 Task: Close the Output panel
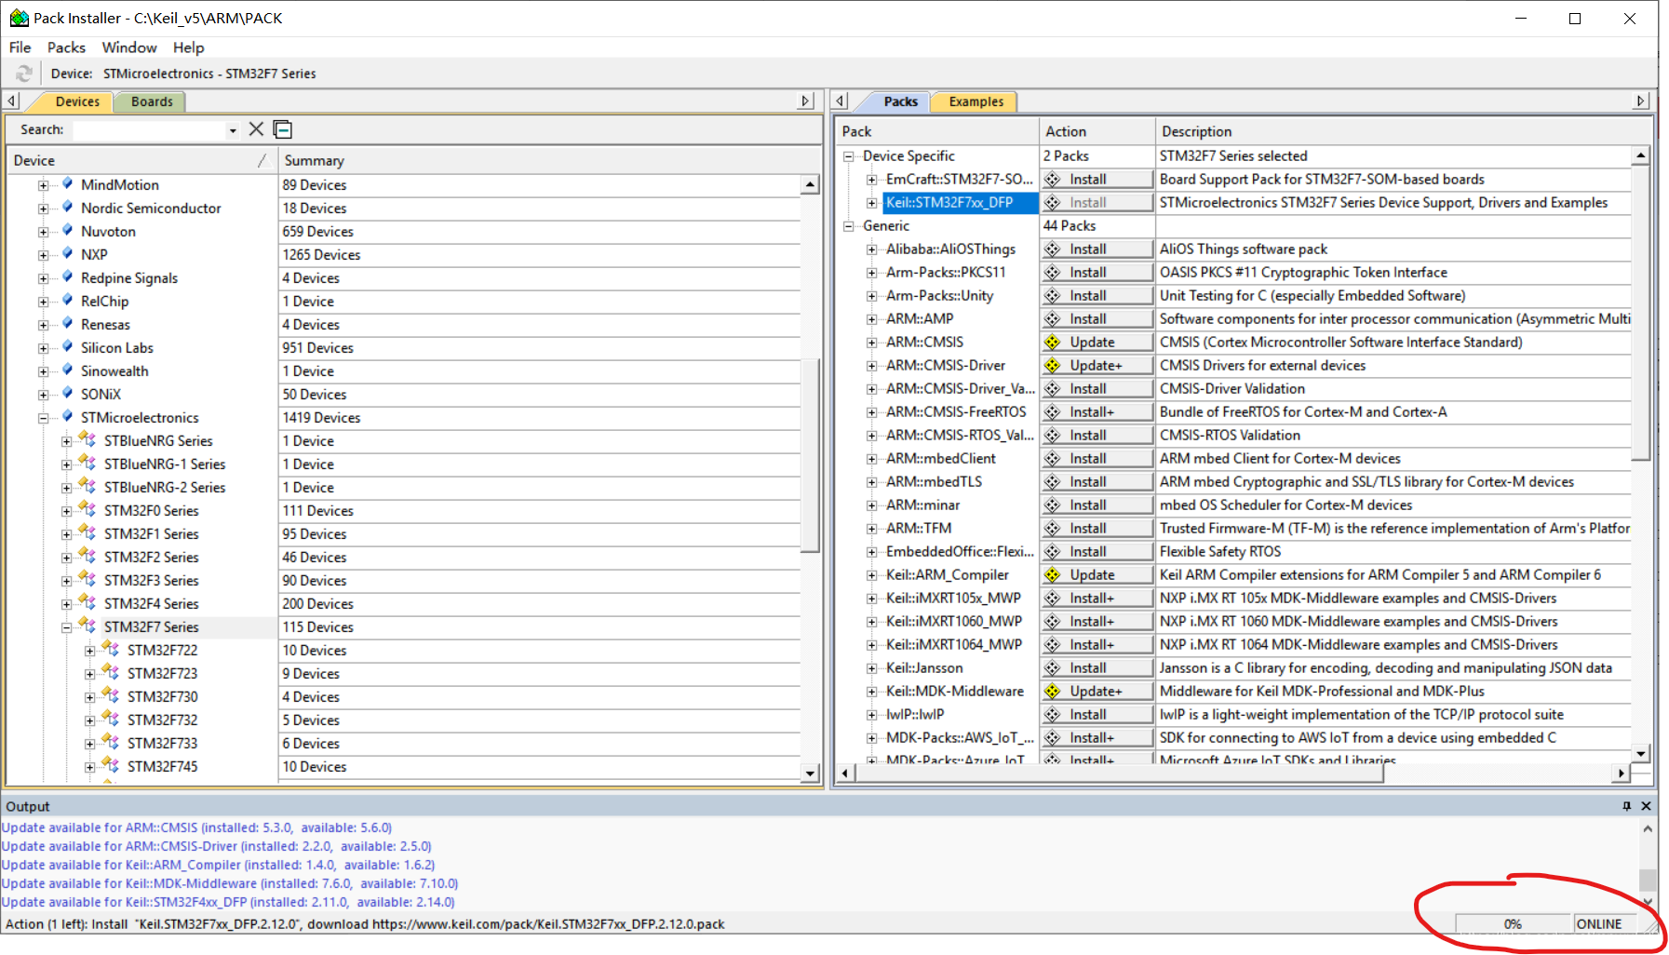(1646, 806)
